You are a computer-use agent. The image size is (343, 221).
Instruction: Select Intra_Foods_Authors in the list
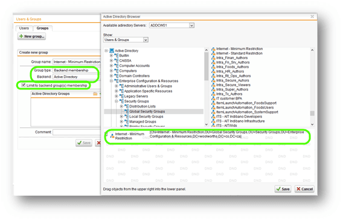tap(232, 67)
